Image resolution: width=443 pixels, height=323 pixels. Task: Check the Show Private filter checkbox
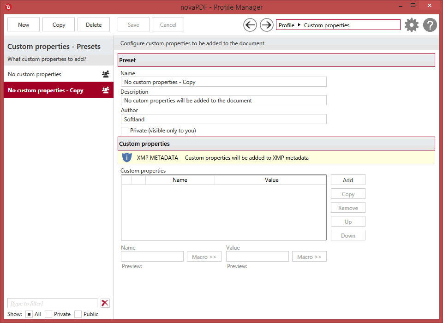click(48, 314)
